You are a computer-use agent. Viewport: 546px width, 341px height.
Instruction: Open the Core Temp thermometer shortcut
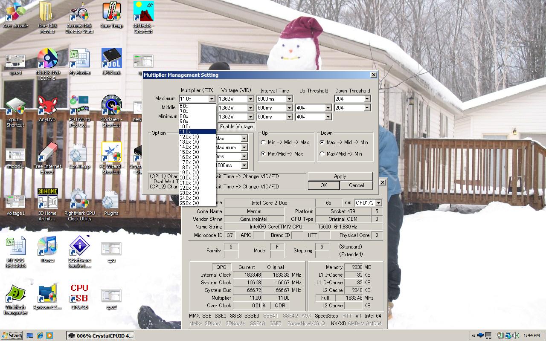point(111,15)
